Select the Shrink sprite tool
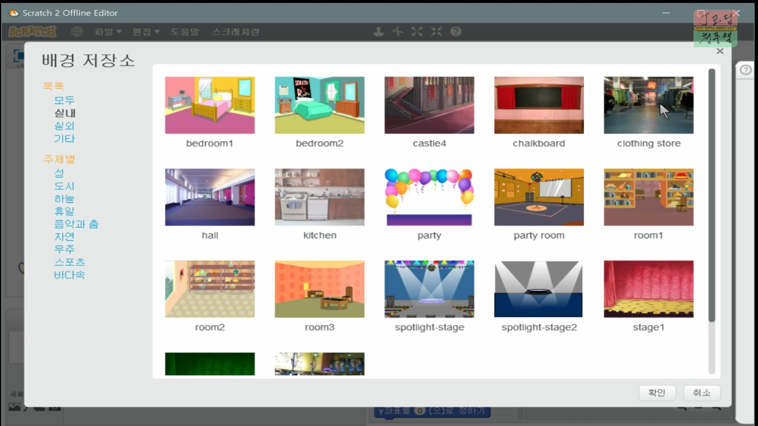Screen dimensions: 758x426 [436, 31]
